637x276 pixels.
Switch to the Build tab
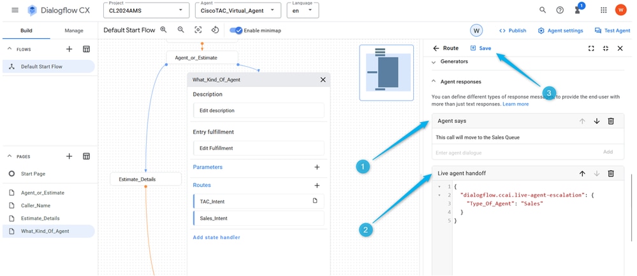[x=26, y=31]
